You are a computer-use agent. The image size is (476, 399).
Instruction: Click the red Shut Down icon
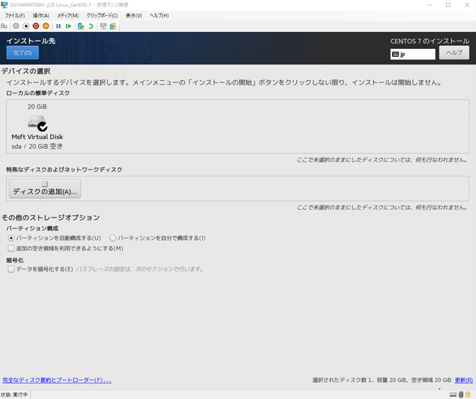[36, 26]
